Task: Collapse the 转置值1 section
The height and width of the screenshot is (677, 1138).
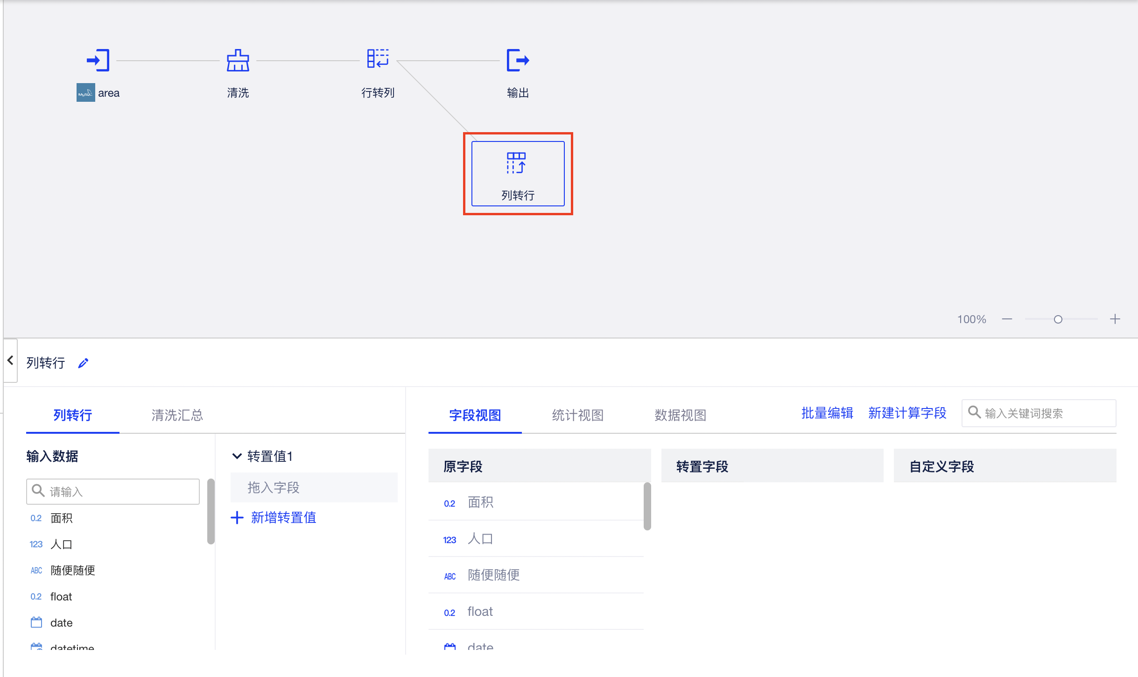Action: [x=237, y=456]
